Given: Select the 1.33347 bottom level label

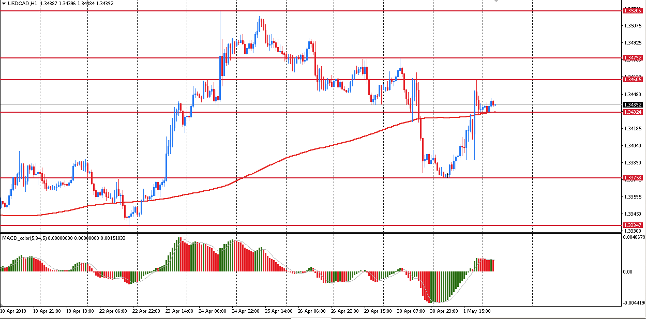Looking at the screenshot, I should click(x=633, y=225).
